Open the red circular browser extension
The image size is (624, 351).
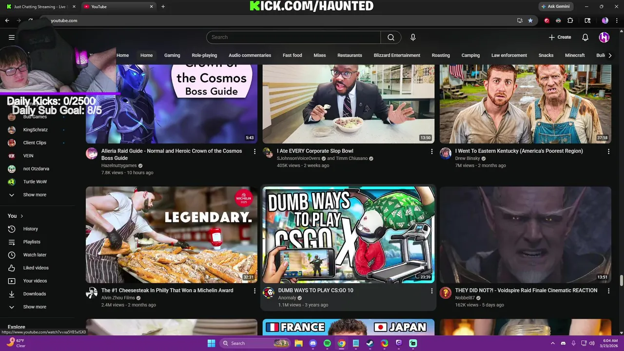546,20
